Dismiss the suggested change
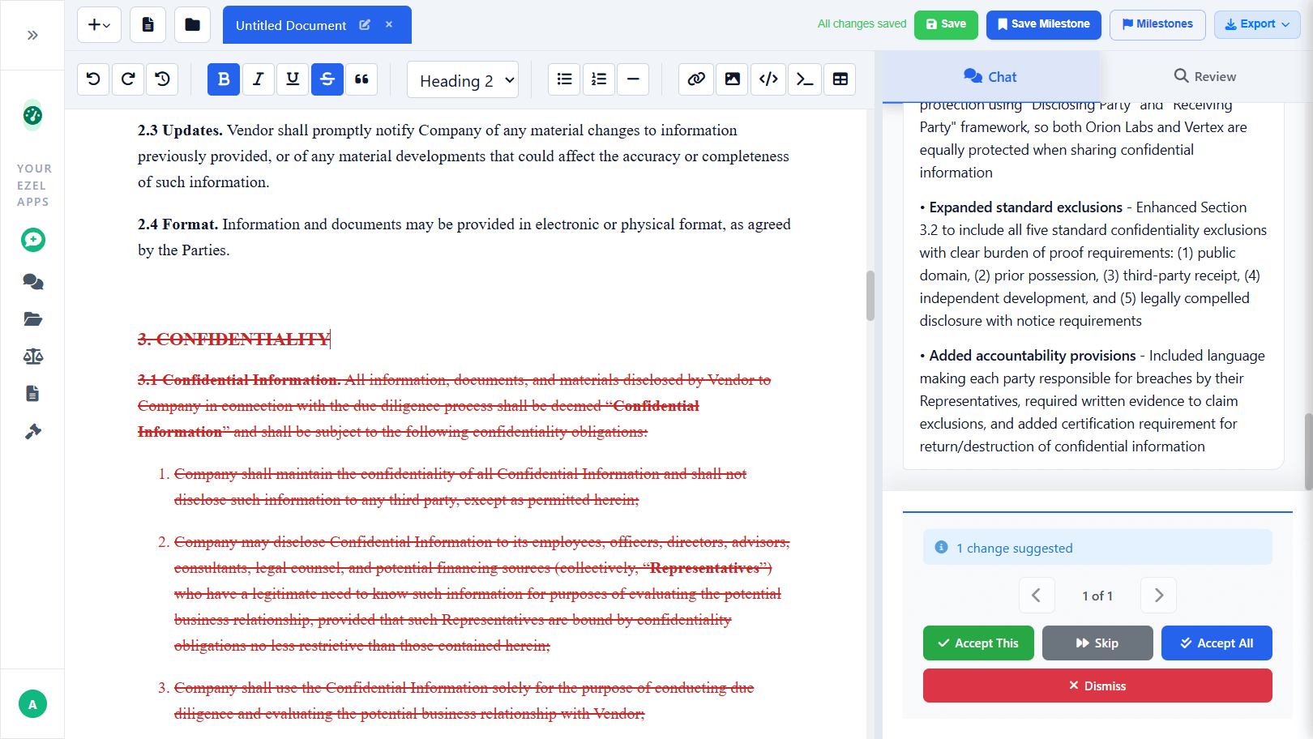Image resolution: width=1313 pixels, height=739 pixels. pos(1097,686)
